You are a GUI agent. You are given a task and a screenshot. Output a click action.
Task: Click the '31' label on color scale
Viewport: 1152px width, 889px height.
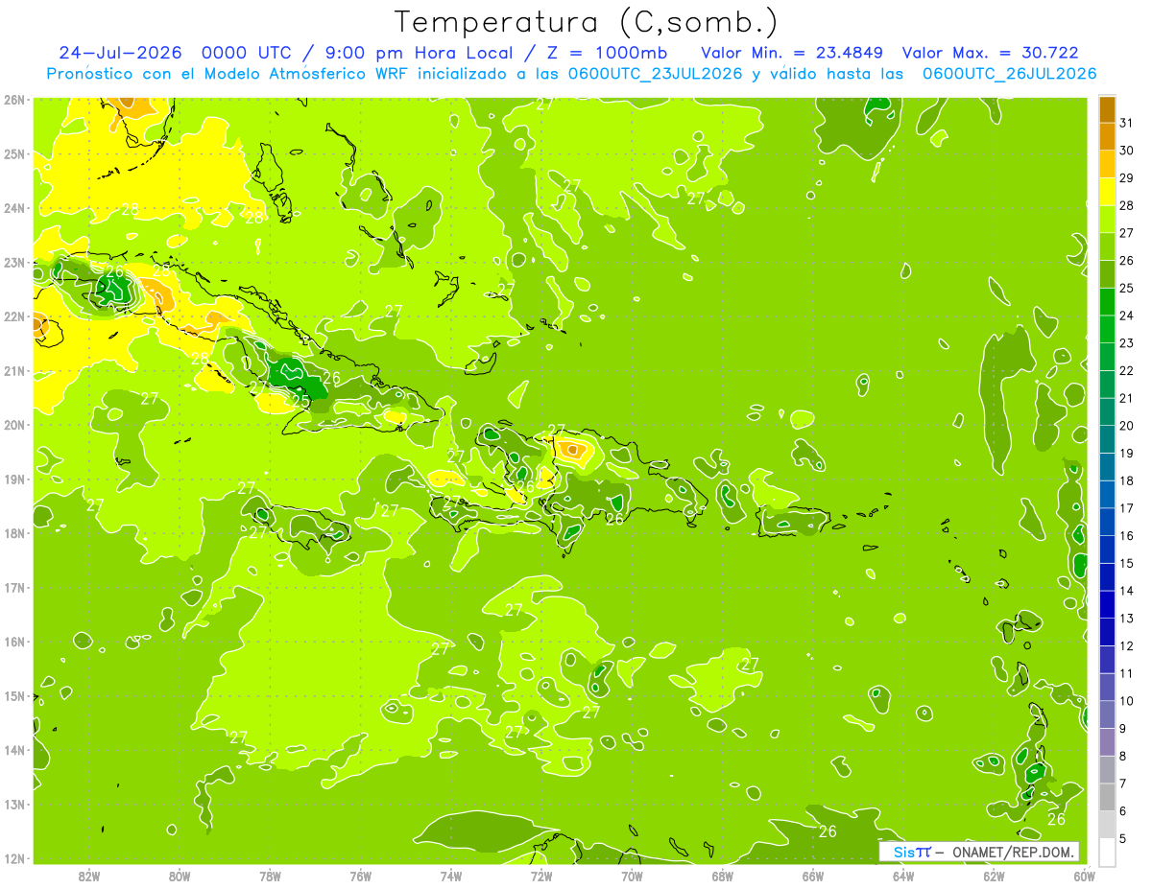coord(1127,122)
